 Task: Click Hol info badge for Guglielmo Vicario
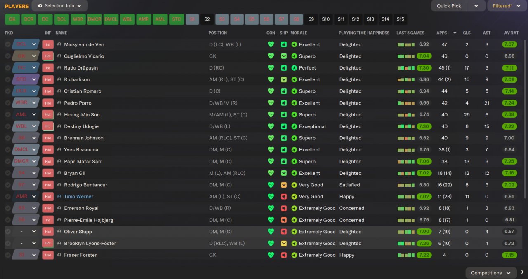click(48, 56)
